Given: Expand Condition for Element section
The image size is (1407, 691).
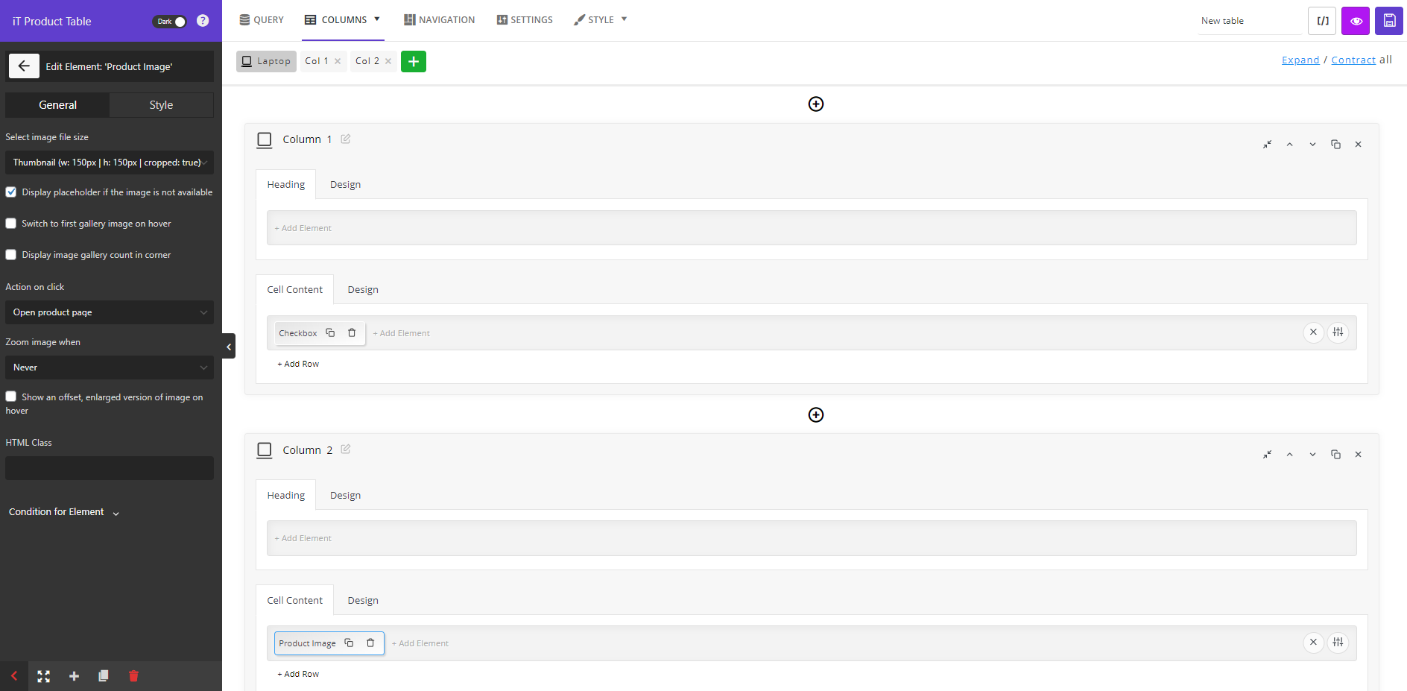Looking at the screenshot, I should coord(64,512).
